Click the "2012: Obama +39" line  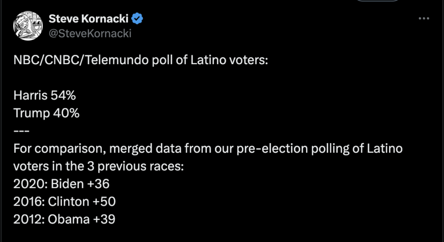coord(65,219)
